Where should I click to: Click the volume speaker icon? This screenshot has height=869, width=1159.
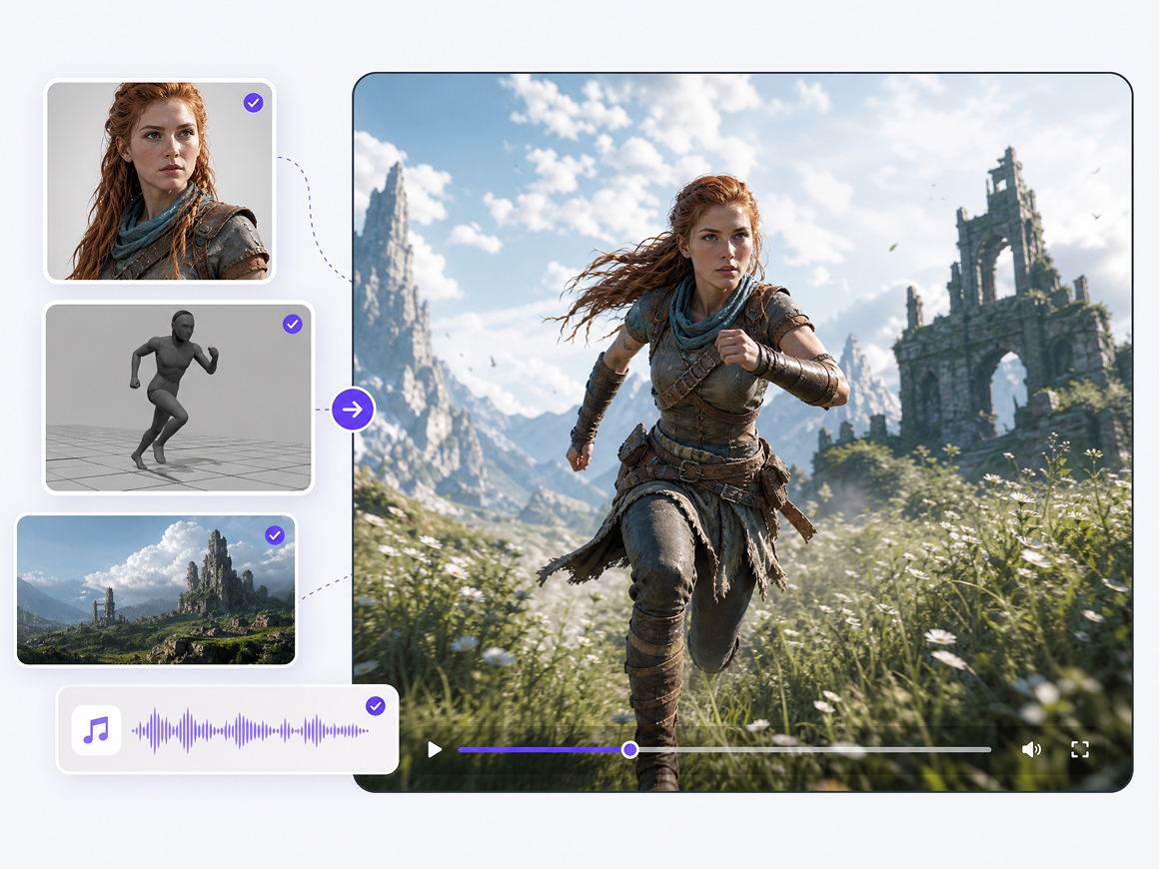tap(1031, 750)
